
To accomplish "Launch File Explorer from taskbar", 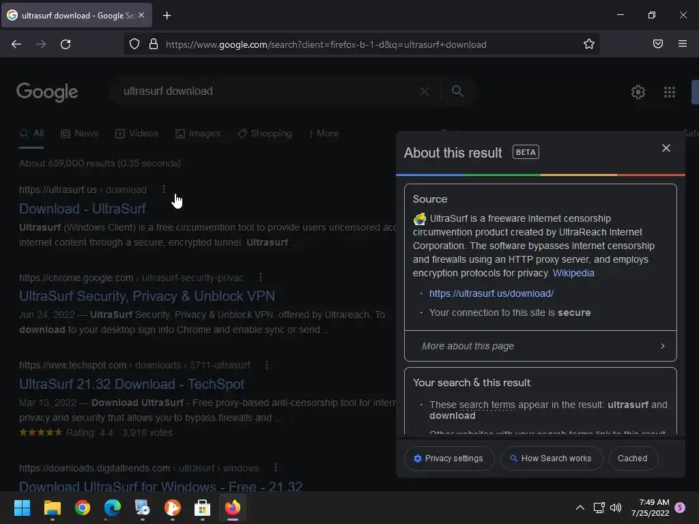I will point(52,508).
